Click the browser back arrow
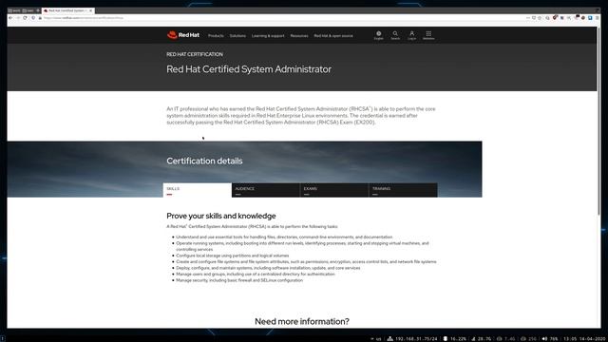 click(10, 18)
